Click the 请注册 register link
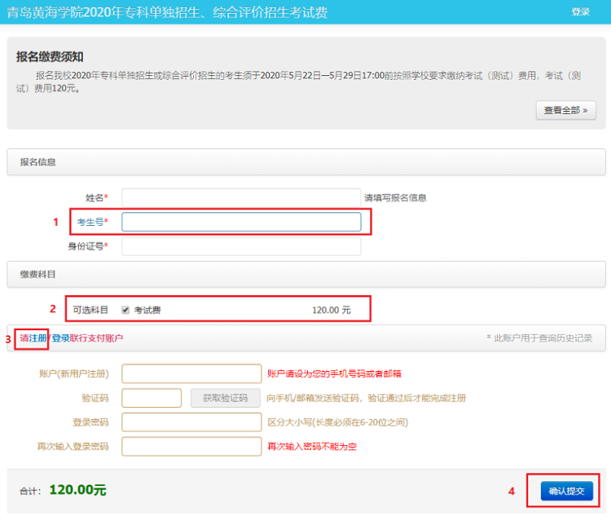The image size is (611, 521). click(33, 338)
